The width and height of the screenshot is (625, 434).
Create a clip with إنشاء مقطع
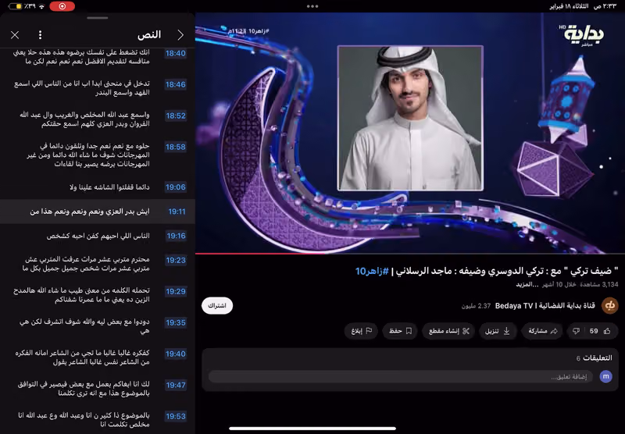[x=448, y=331]
